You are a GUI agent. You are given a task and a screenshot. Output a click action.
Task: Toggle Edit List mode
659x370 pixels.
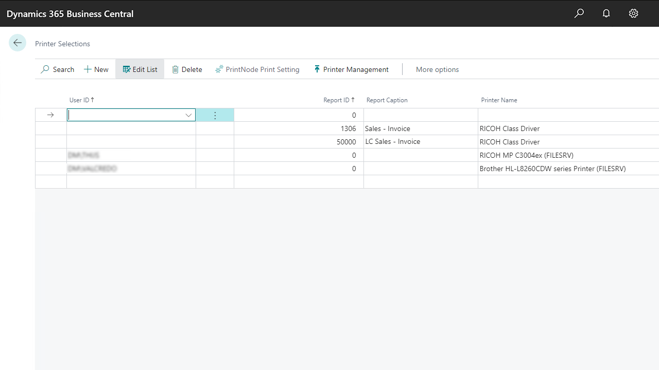coord(140,69)
